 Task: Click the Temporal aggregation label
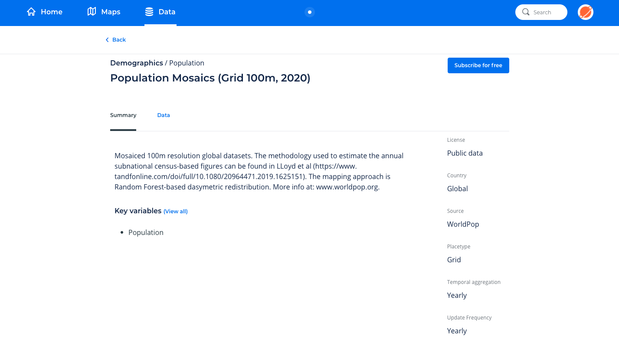474,282
